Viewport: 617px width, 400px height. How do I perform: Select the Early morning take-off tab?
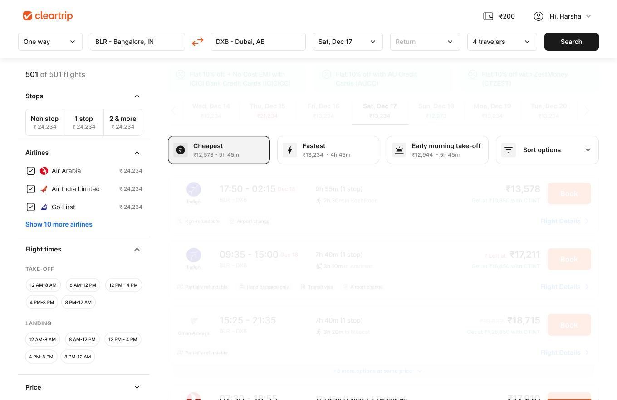[437, 150]
